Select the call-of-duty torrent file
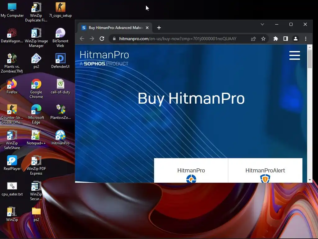 tap(60, 87)
